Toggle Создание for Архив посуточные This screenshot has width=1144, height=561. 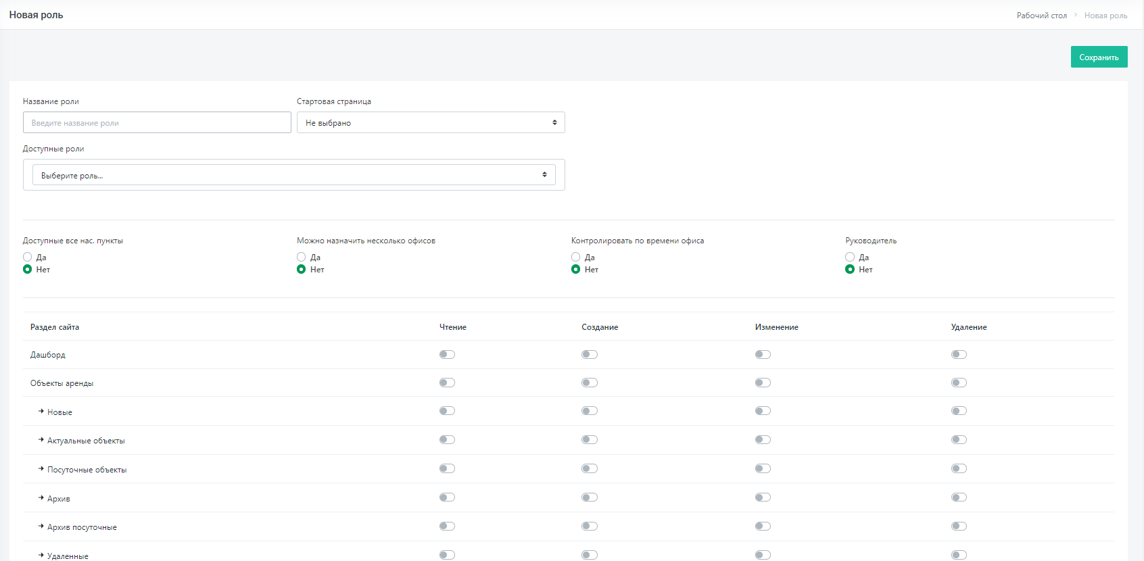click(x=590, y=526)
